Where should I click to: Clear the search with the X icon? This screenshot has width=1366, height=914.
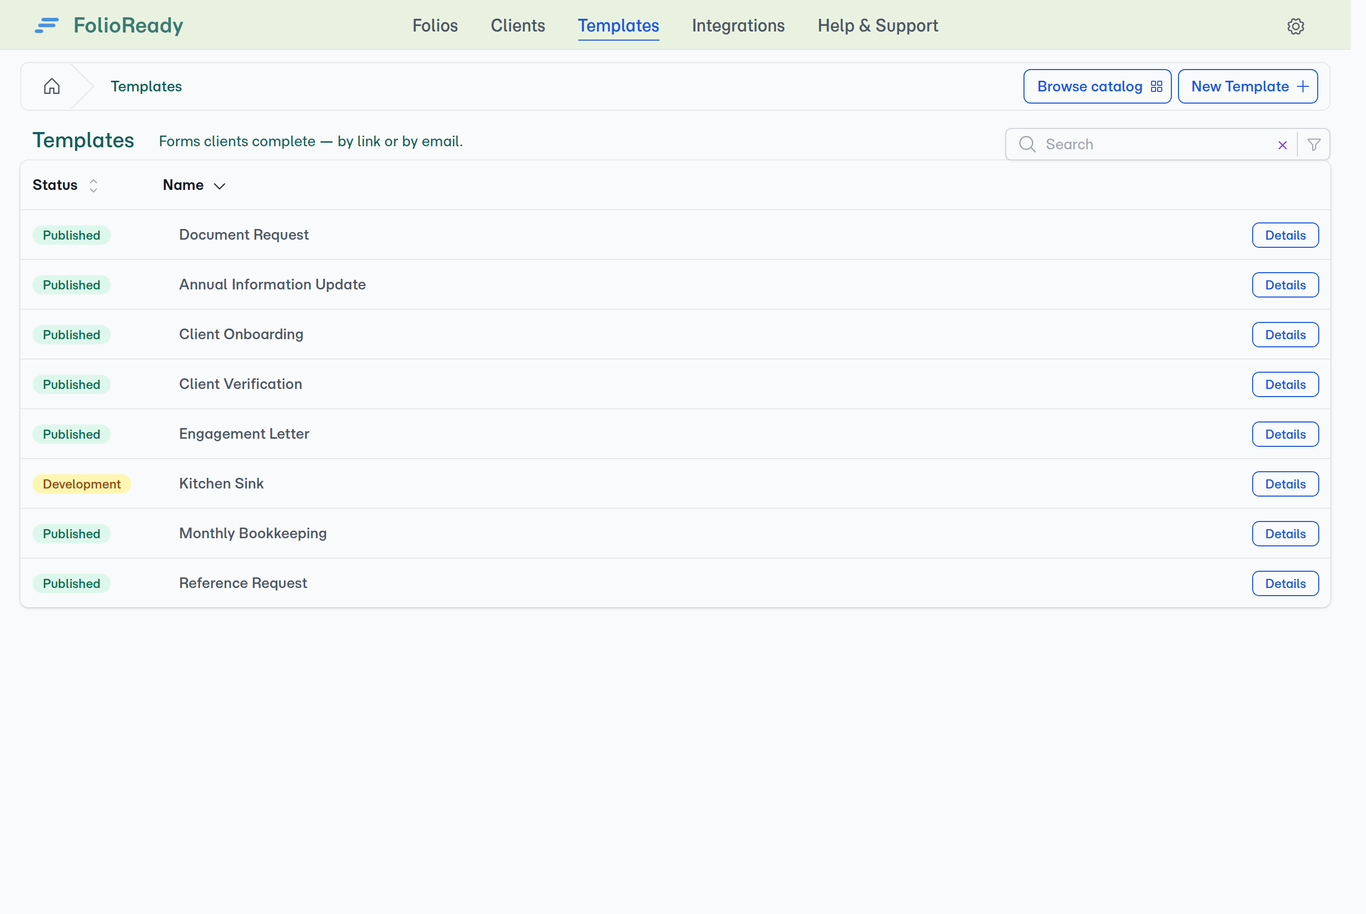[1282, 145]
